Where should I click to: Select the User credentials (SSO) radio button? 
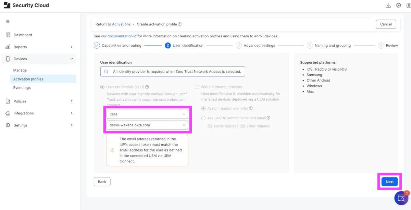(x=102, y=87)
